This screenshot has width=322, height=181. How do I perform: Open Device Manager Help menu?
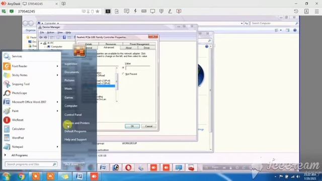tap(68, 32)
